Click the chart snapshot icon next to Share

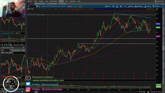pos(113,6)
